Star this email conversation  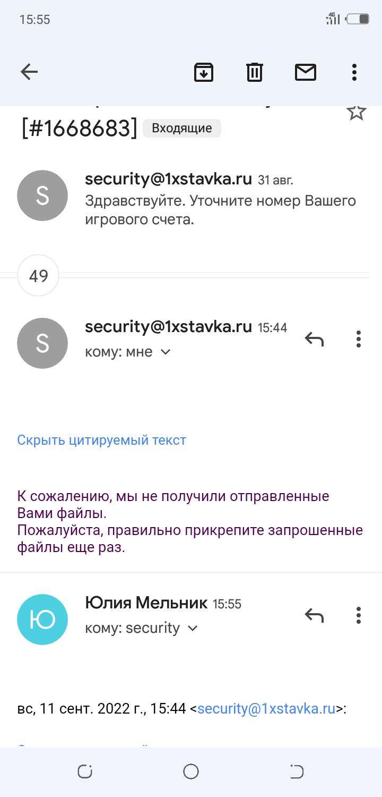[x=356, y=112]
